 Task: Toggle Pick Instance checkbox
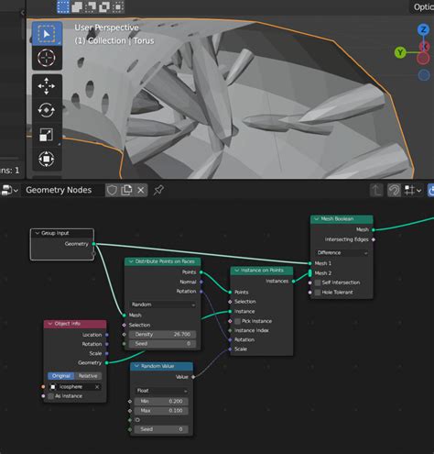[x=238, y=321]
